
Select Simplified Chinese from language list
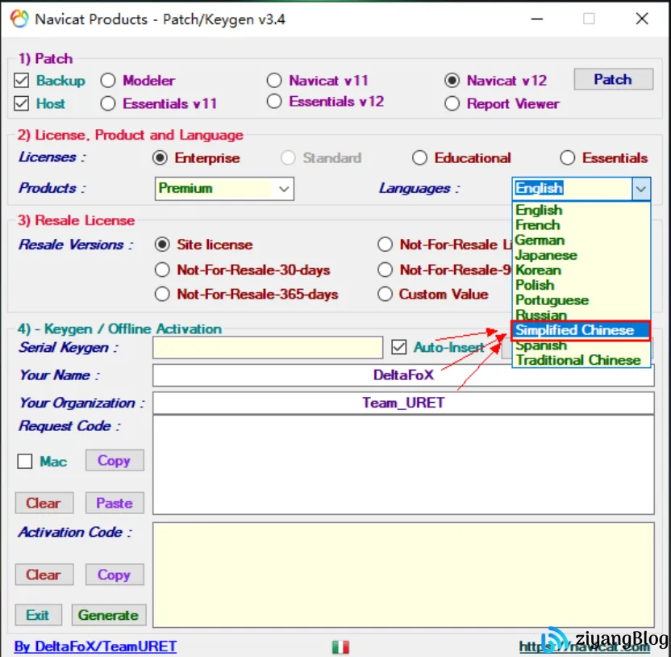pyautogui.click(x=575, y=330)
